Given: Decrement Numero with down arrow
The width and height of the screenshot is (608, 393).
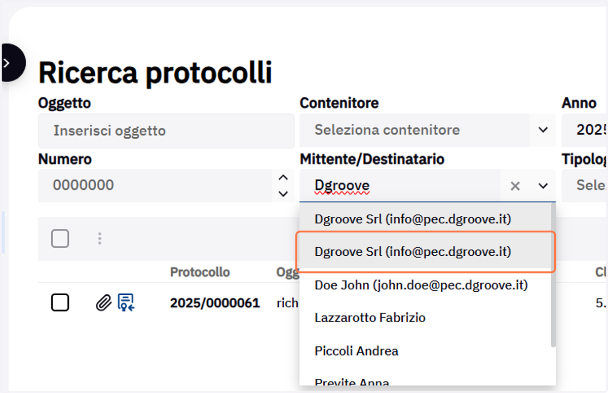Looking at the screenshot, I should click(284, 193).
